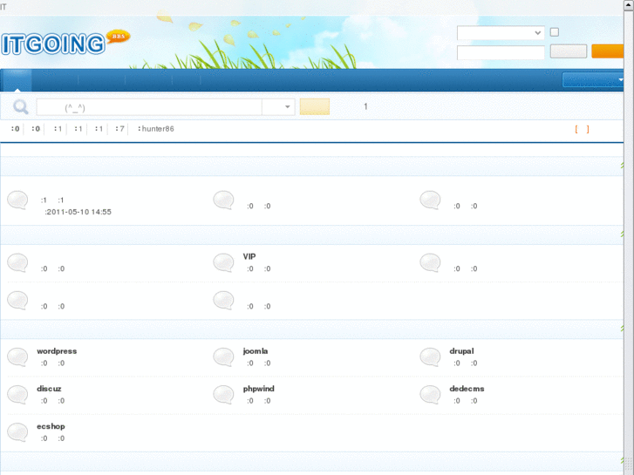634x475 pixels.
Task: Click the dedecms forum bubble icon
Action: click(x=430, y=394)
